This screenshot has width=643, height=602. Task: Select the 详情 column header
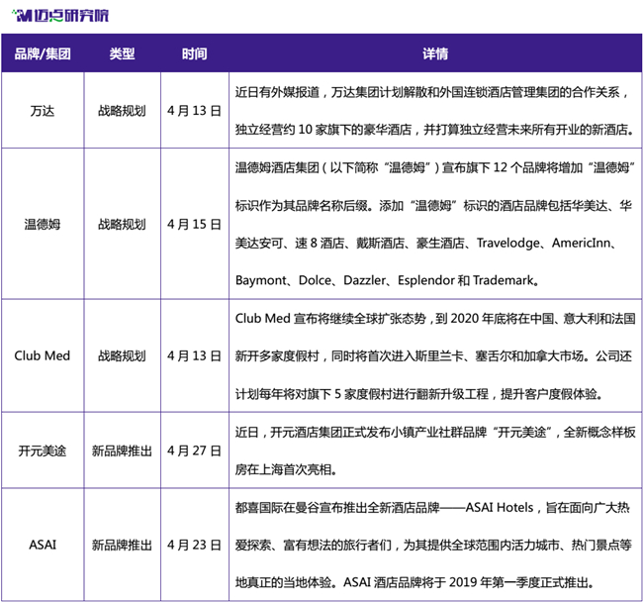pos(435,53)
